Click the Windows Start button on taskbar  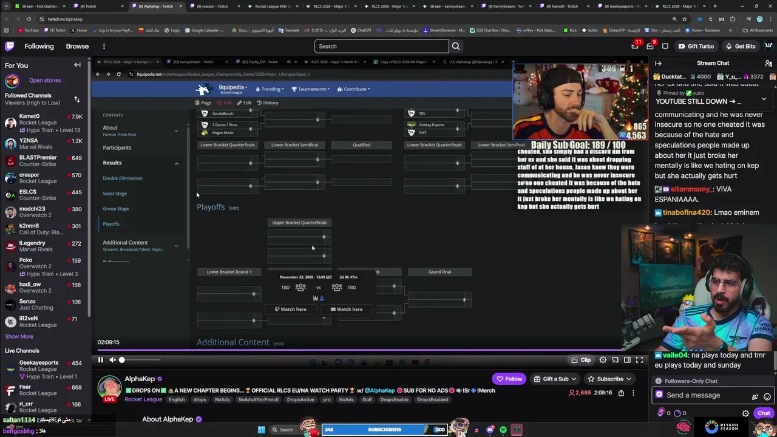click(262, 430)
